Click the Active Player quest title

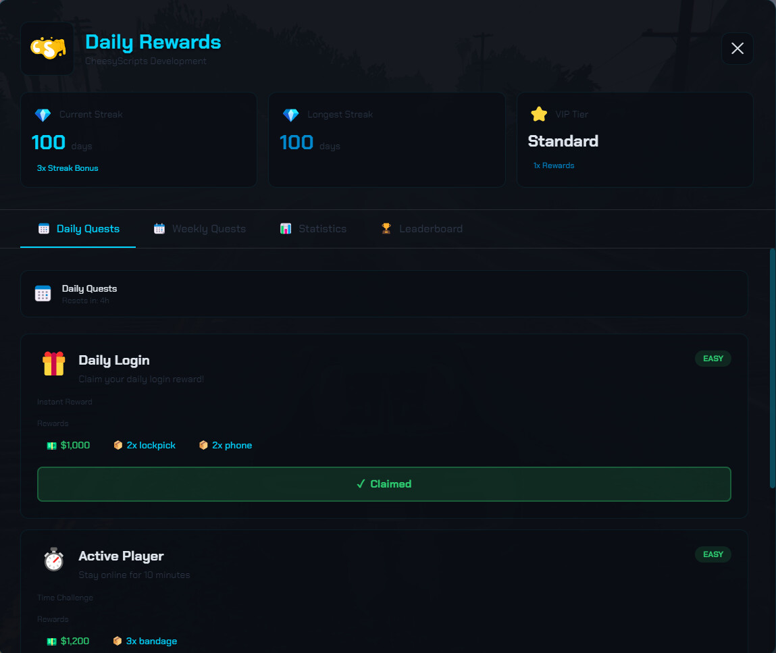[x=122, y=556]
